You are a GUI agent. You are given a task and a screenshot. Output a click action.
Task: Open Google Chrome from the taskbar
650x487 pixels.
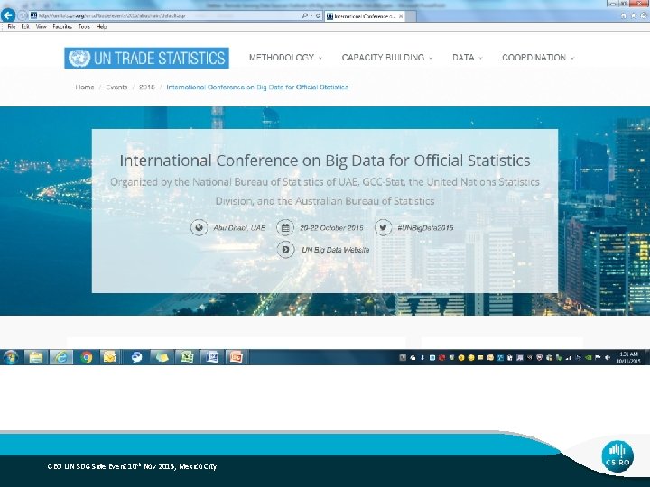[x=87, y=357]
